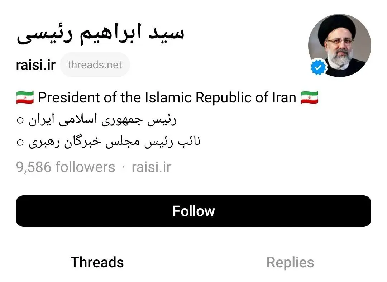The height and width of the screenshot is (282, 387).
Task: Tap the Iran flag emoji after the bio text
Action: click(x=309, y=97)
